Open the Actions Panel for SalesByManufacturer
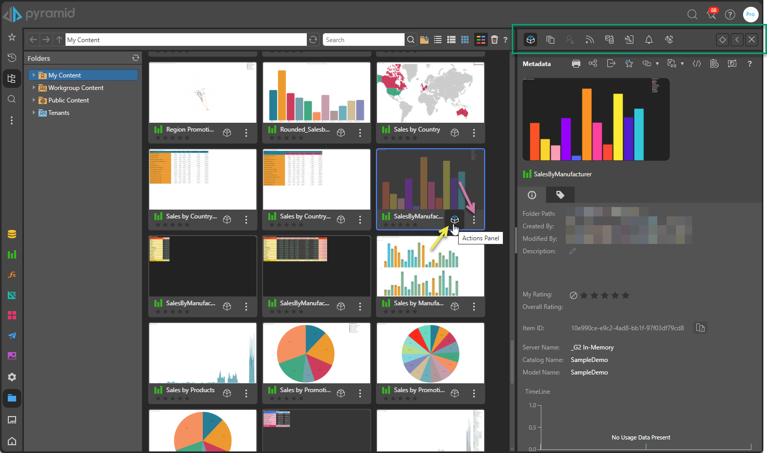The image size is (767, 453). coord(454,219)
